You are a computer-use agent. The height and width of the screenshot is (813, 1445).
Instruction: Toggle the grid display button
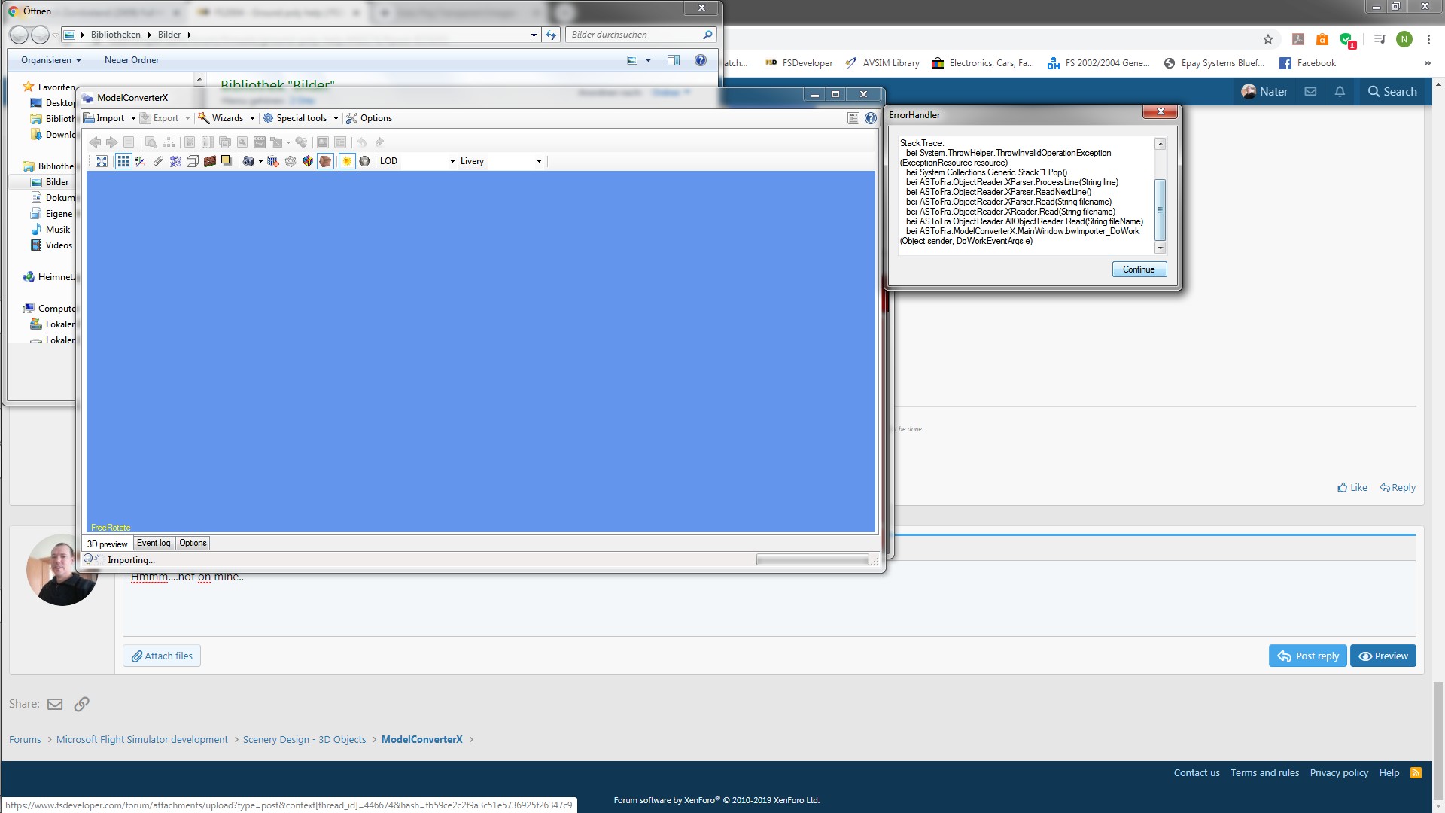(123, 161)
